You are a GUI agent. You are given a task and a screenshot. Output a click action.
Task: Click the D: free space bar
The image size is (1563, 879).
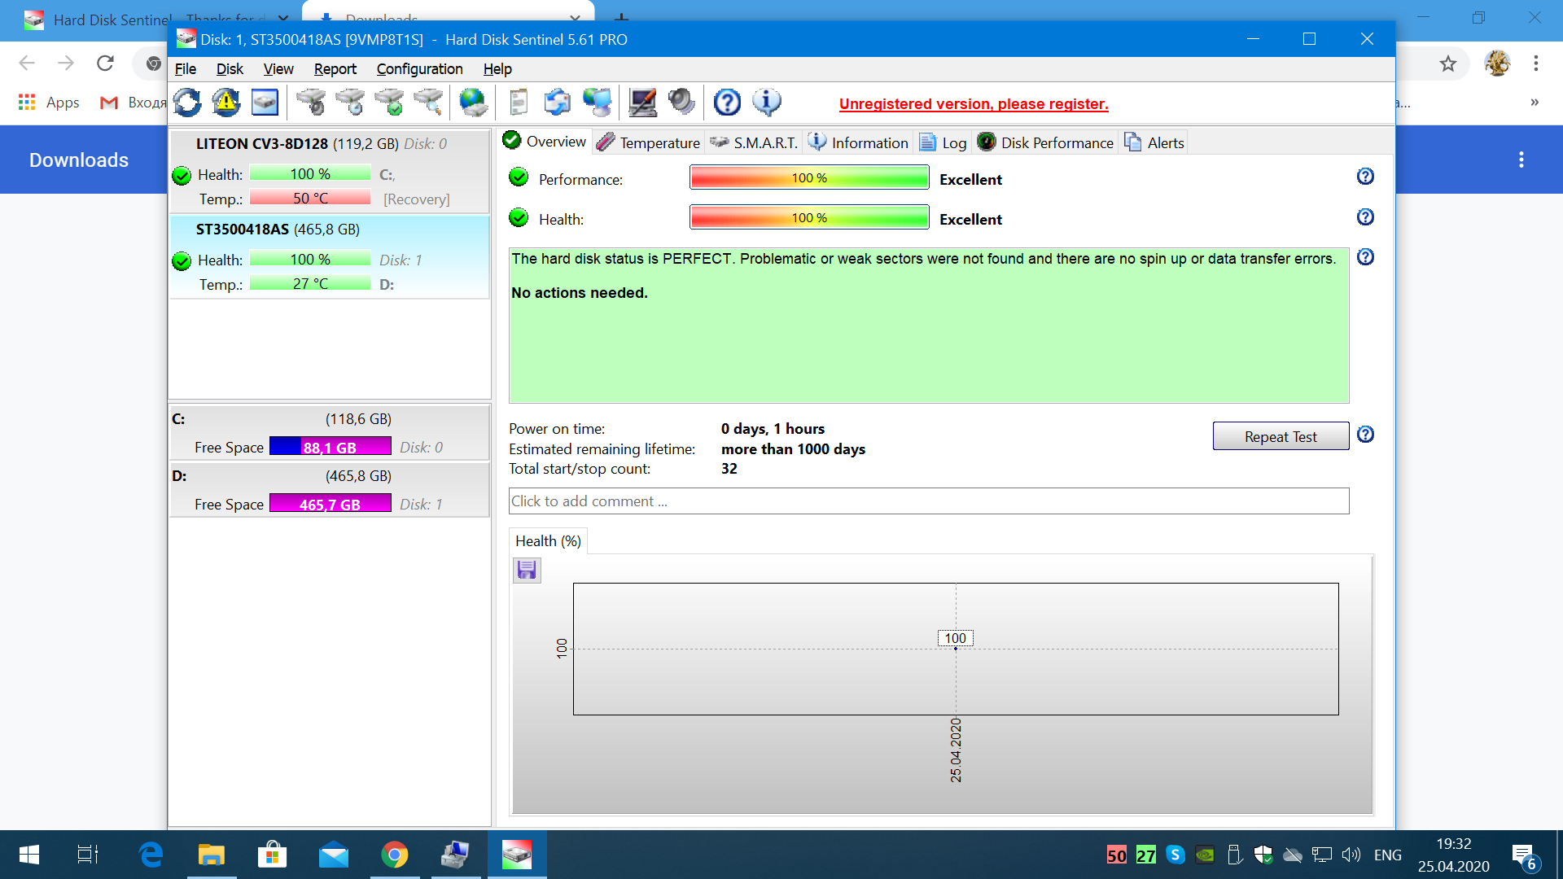click(330, 504)
